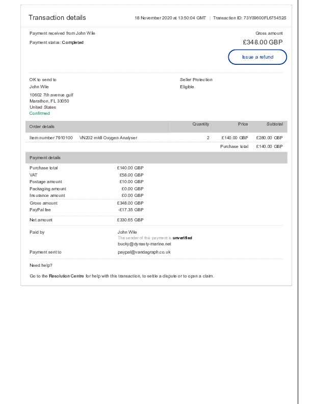
Task: Click the sender email bucky@dynasty-marine.net
Action: [144, 244]
